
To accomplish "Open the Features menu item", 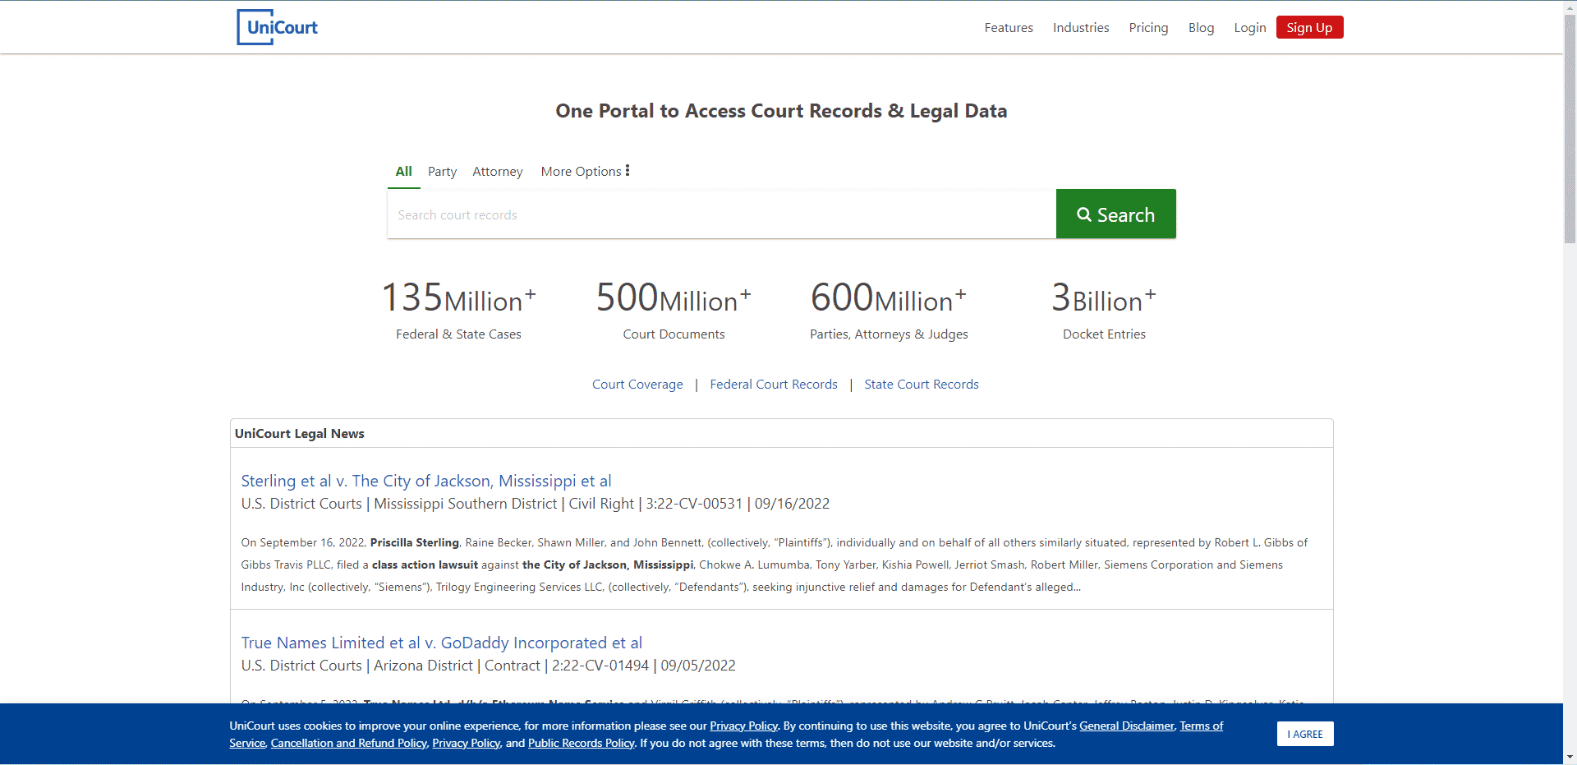I will point(1009,28).
